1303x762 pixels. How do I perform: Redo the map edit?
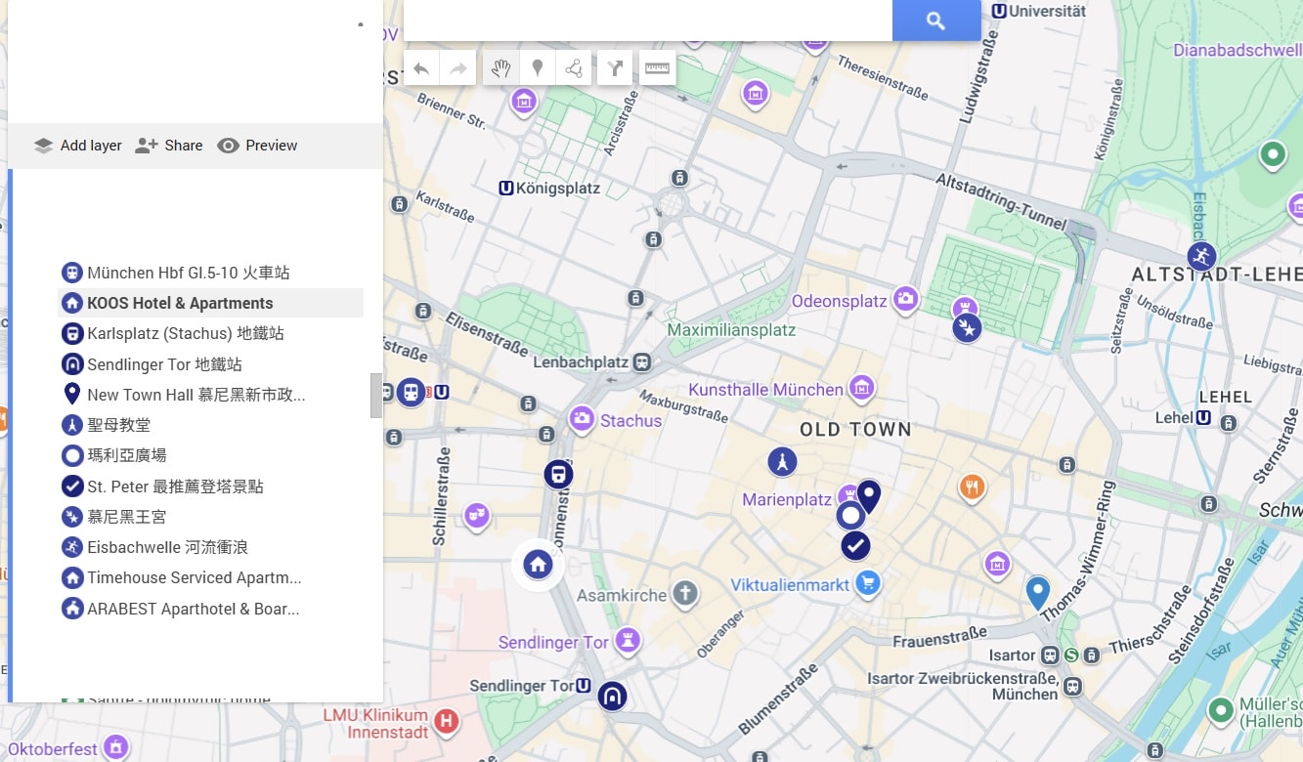point(458,68)
